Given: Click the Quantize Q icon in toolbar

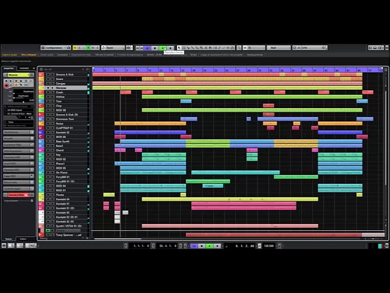Looking at the screenshot, I should [294, 48].
